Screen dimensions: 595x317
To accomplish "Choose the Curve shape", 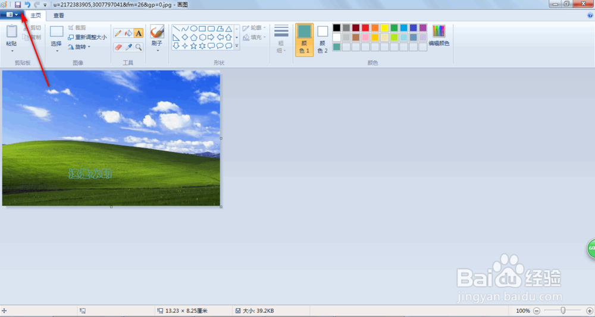I will click(185, 28).
